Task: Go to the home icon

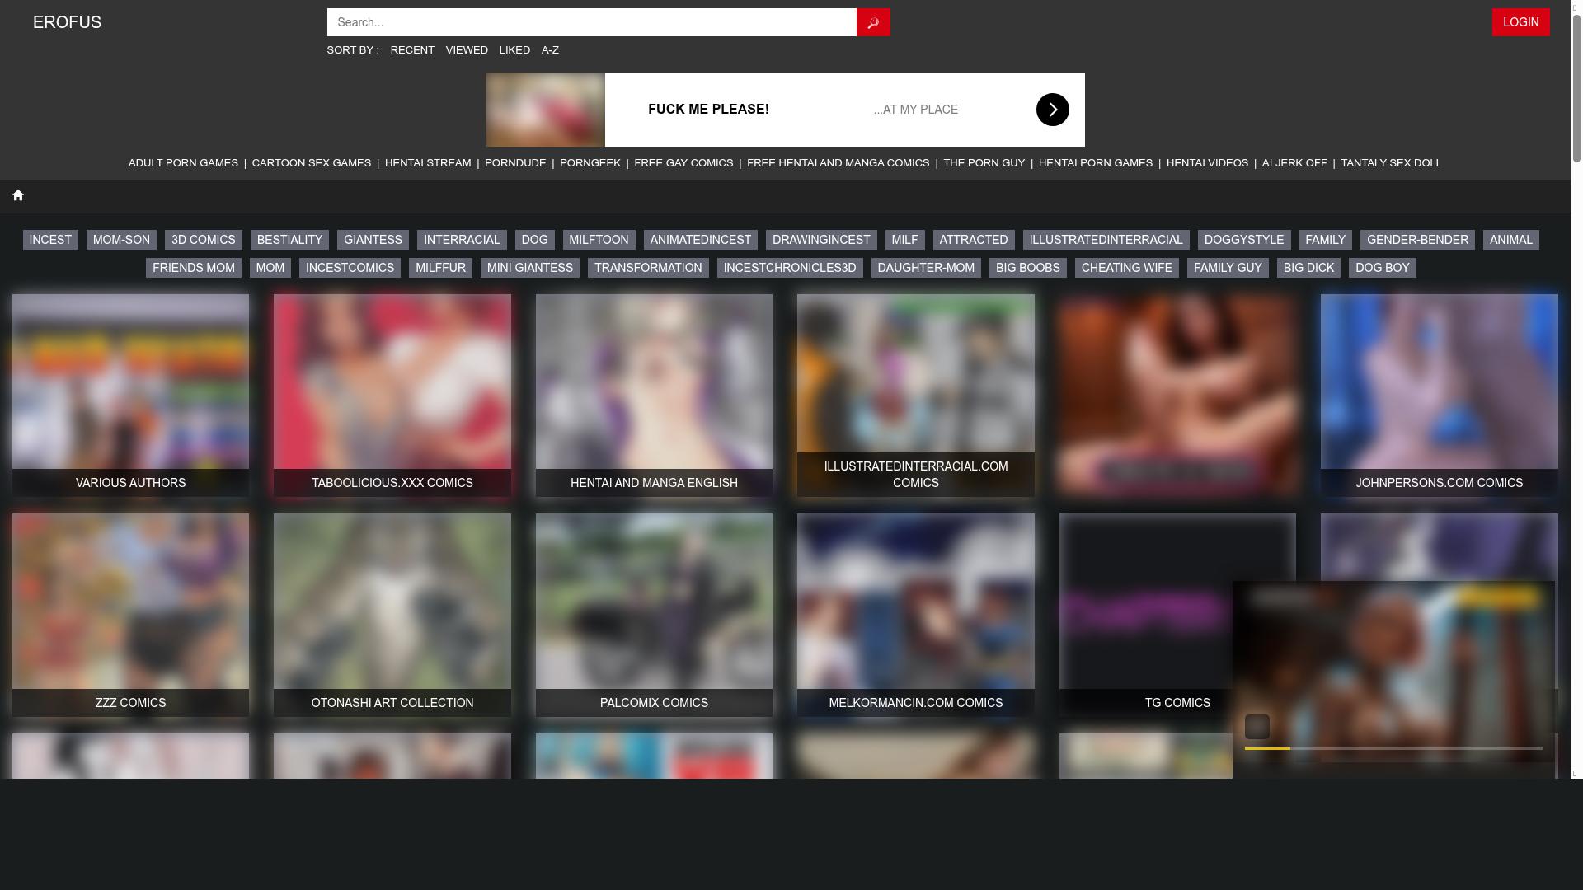Action: click(x=17, y=195)
